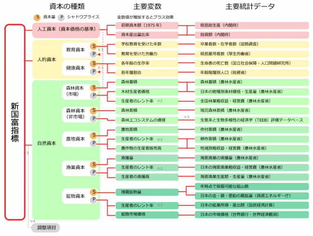Select the S circle beside 鉱物資本

[x=93, y=192]
